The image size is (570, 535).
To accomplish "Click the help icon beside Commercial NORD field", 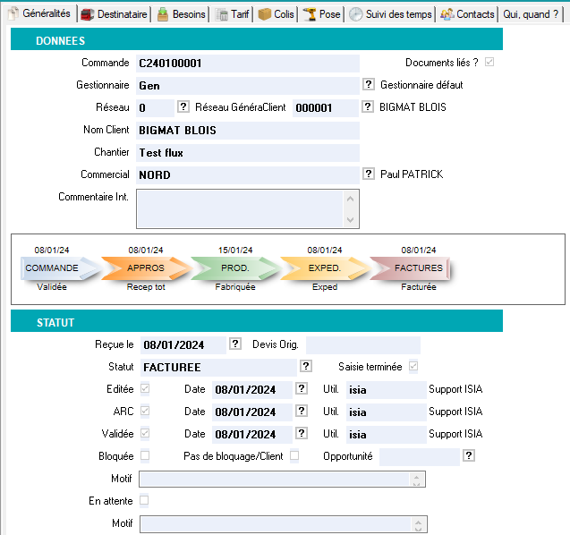I will coord(368,174).
